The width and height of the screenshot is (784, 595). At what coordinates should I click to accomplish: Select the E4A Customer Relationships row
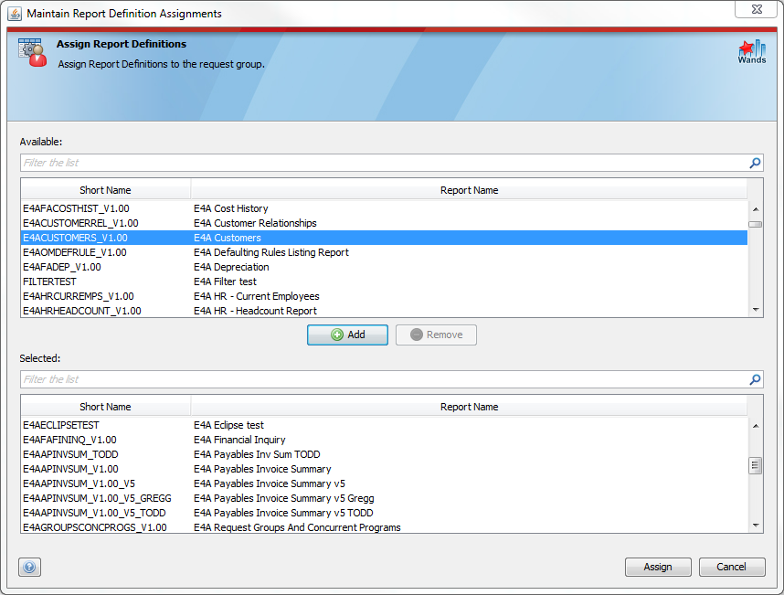pyautogui.click(x=384, y=223)
